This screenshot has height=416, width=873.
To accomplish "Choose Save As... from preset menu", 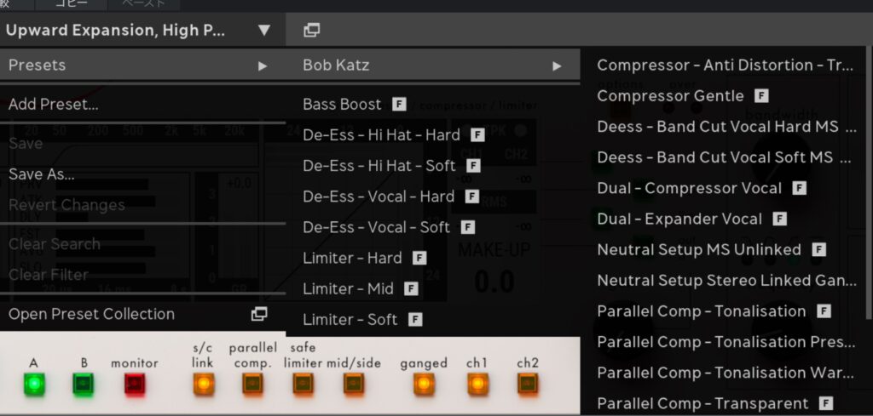I will [x=41, y=174].
